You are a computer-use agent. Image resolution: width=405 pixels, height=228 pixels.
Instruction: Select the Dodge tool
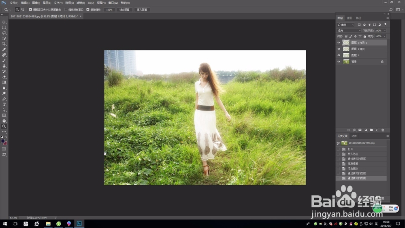pyautogui.click(x=4, y=94)
